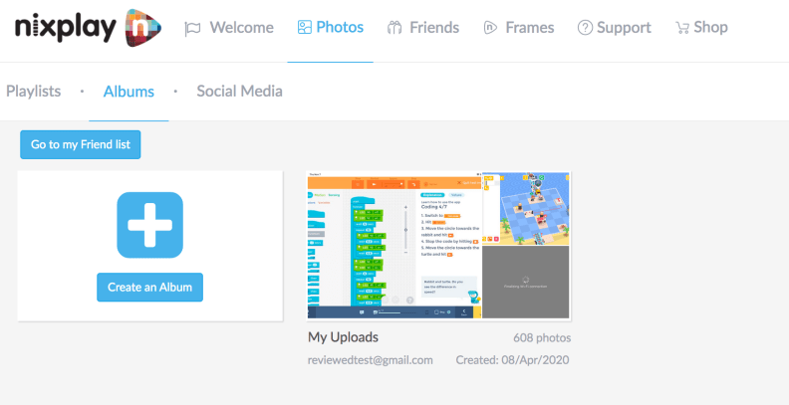Click the shopping cart icon beside Shop
The image size is (789, 405).
click(x=681, y=28)
